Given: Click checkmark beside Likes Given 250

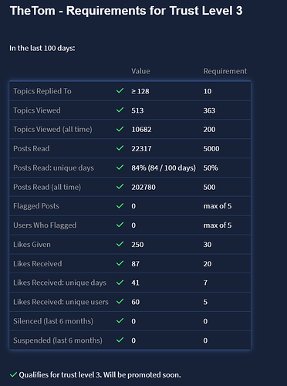Looking at the screenshot, I should point(120,244).
